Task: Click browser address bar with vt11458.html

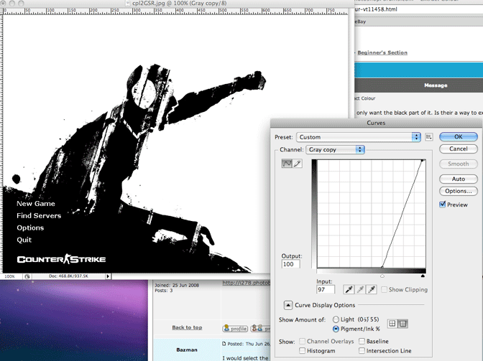Action: pyautogui.click(x=418, y=9)
